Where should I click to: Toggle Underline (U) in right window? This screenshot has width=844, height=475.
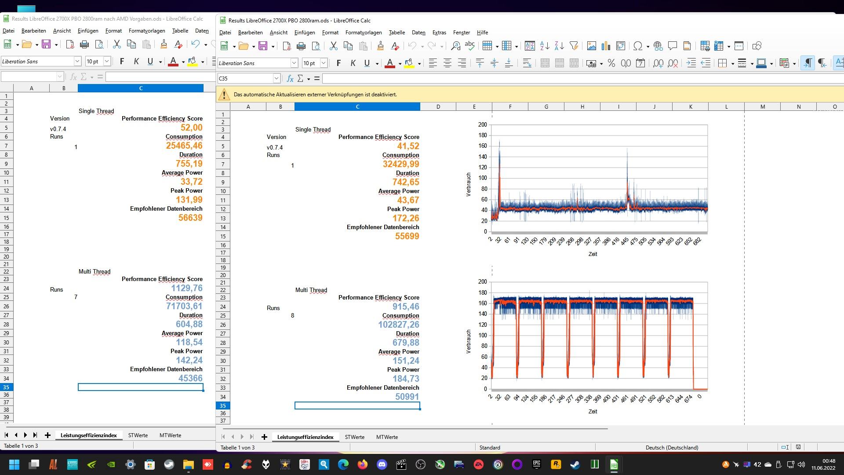(367, 63)
